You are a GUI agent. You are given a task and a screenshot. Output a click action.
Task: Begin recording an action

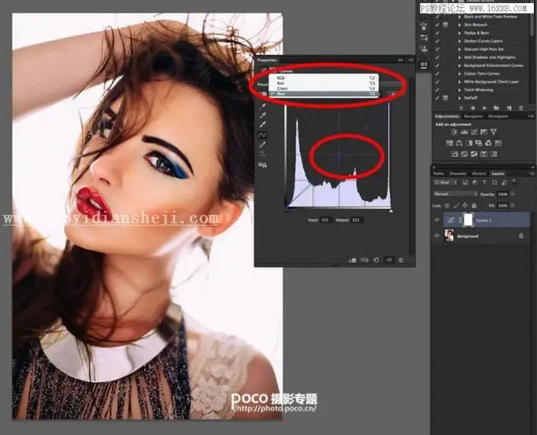click(473, 108)
